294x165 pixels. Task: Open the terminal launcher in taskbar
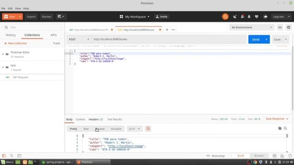click(35, 162)
